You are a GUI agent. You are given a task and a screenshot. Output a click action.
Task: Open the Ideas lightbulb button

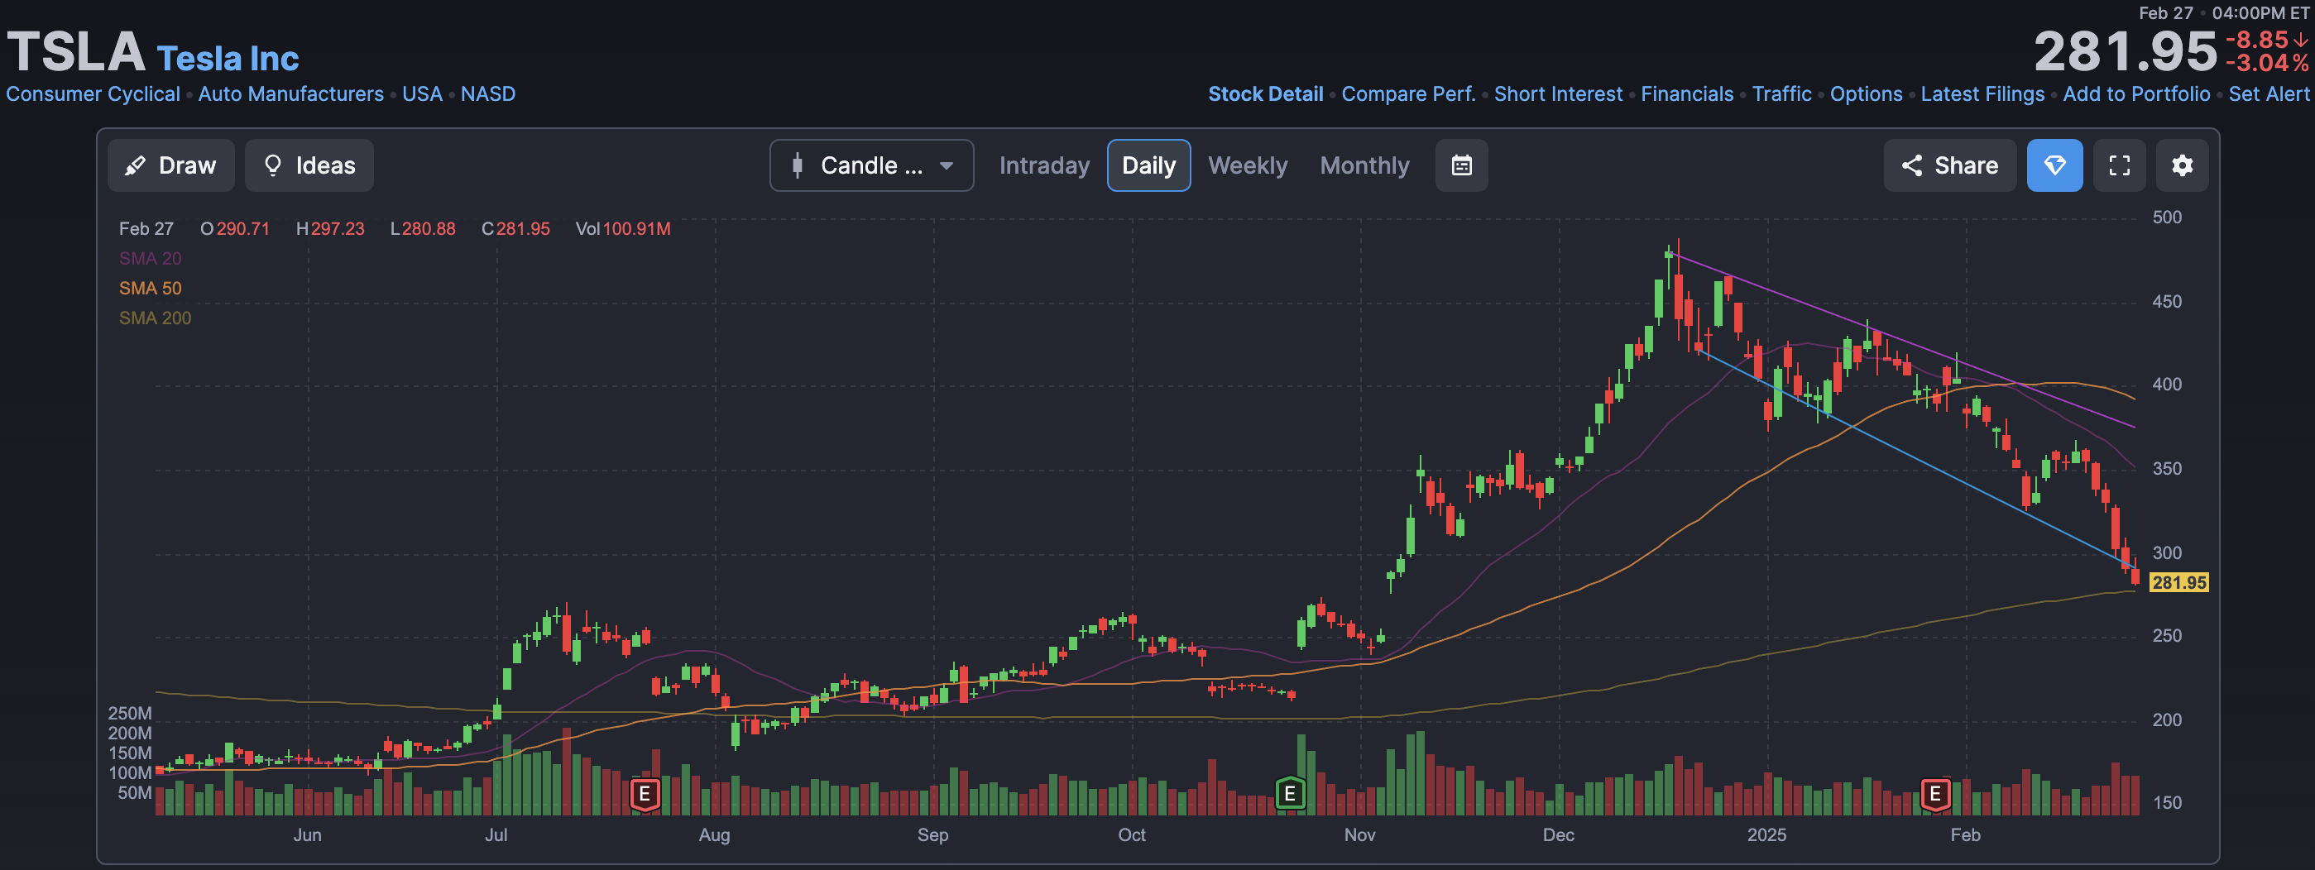pos(309,165)
